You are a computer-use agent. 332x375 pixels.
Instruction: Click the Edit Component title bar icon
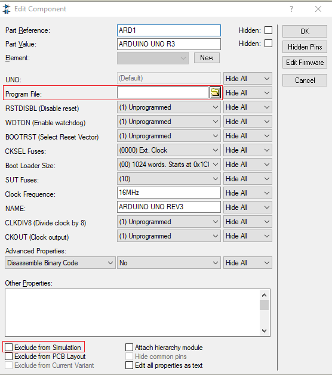tap(7, 9)
